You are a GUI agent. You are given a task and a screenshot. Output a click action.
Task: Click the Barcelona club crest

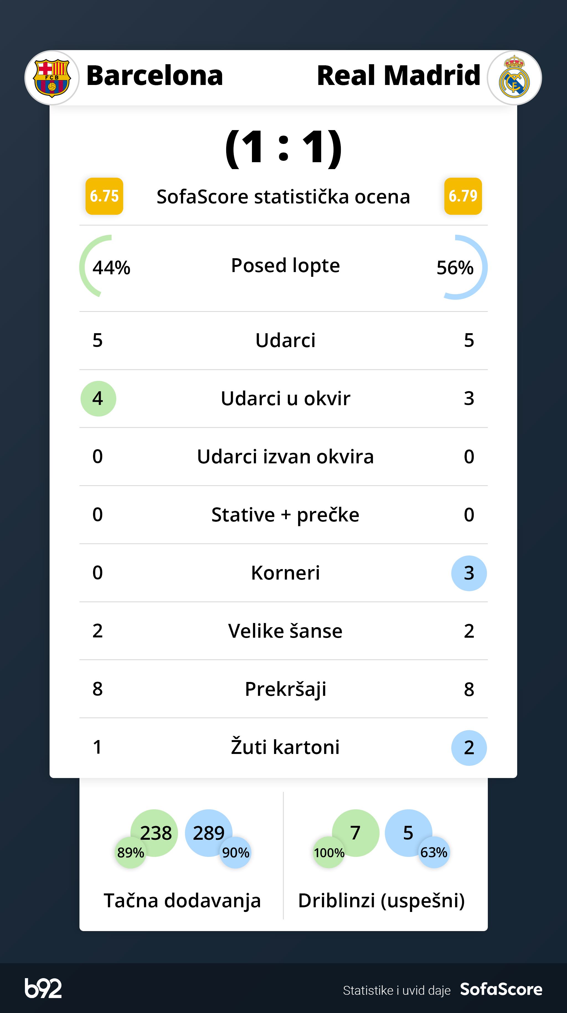52,78
